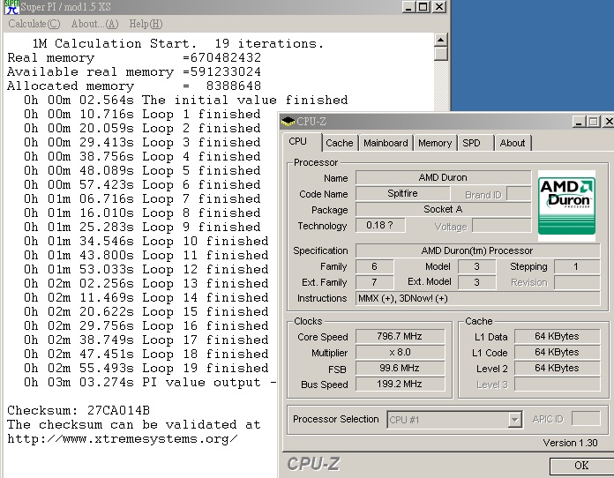Click the CPU-Z chip icon in title bar
This screenshot has height=478, width=614.
pos(288,122)
